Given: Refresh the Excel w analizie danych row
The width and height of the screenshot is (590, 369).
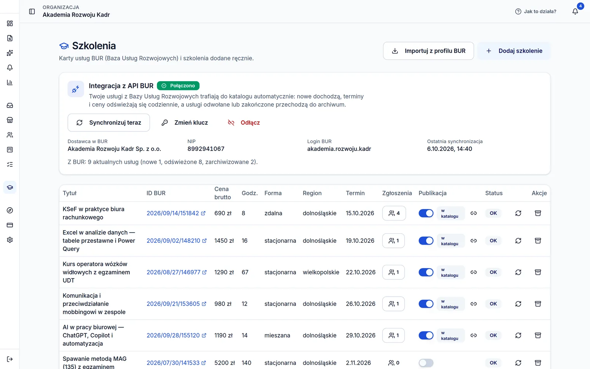Looking at the screenshot, I should 518,241.
